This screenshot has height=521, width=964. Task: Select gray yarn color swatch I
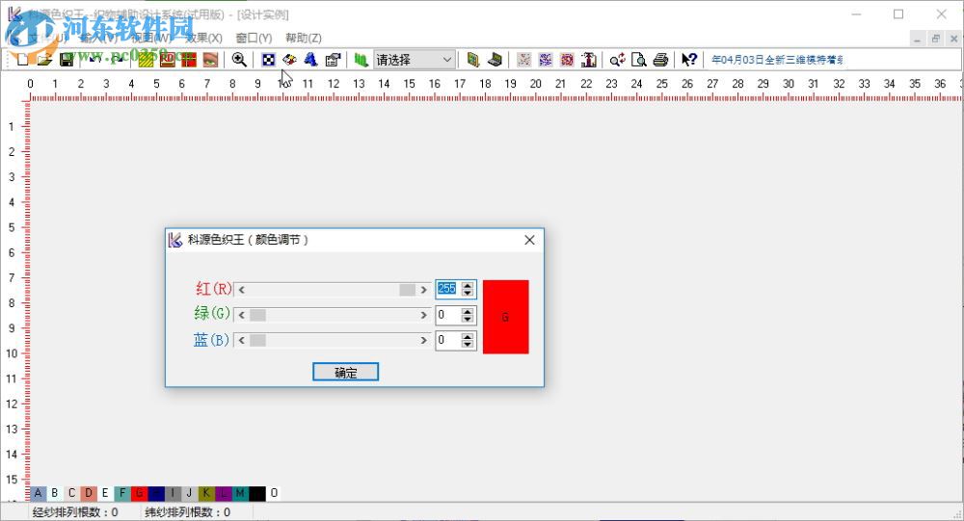pyautogui.click(x=173, y=493)
